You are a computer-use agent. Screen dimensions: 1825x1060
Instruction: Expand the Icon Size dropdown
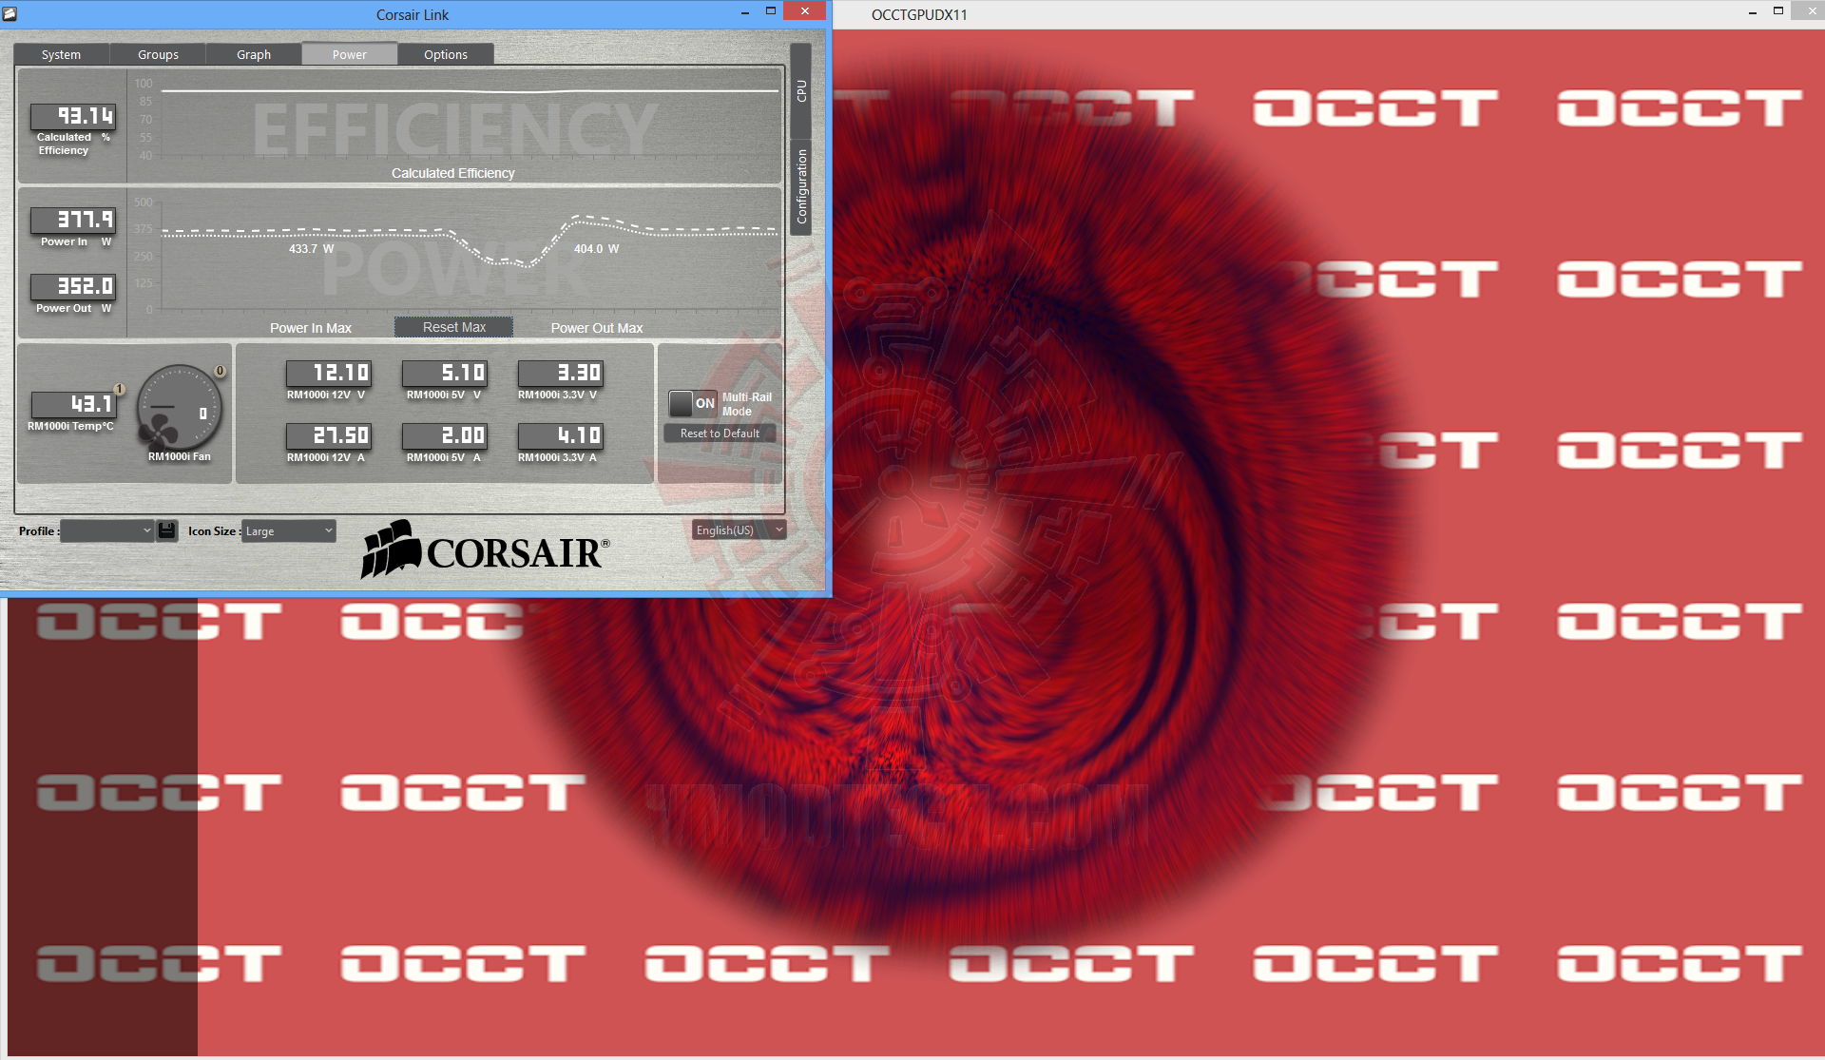tap(288, 530)
